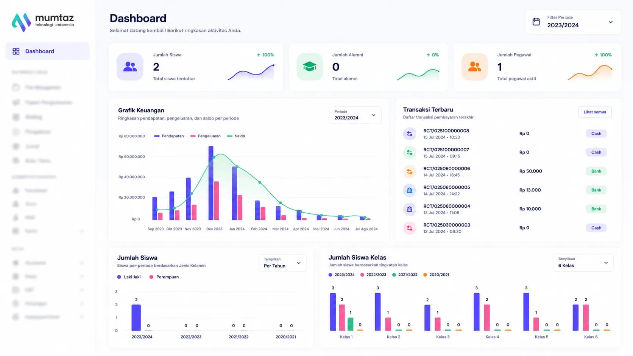Screen dimensions: 633x356
Task: Click the Transaksi Terbaru heading
Action: coord(428,110)
